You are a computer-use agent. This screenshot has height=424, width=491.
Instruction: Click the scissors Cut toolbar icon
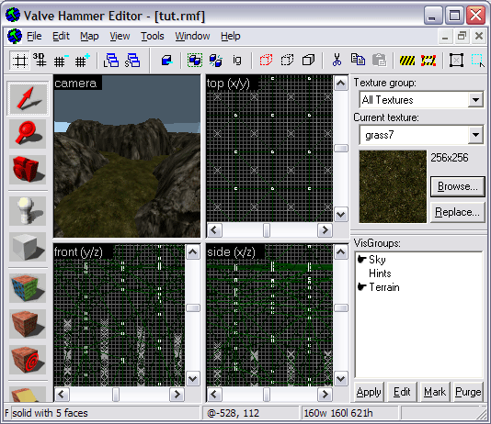click(x=337, y=60)
